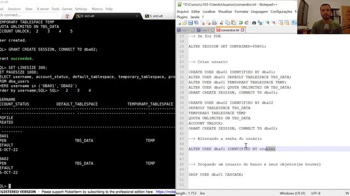Switch to the 5. orcl-utt terminal tab
Viewport: 350px width, 196px height.
point(156,16)
